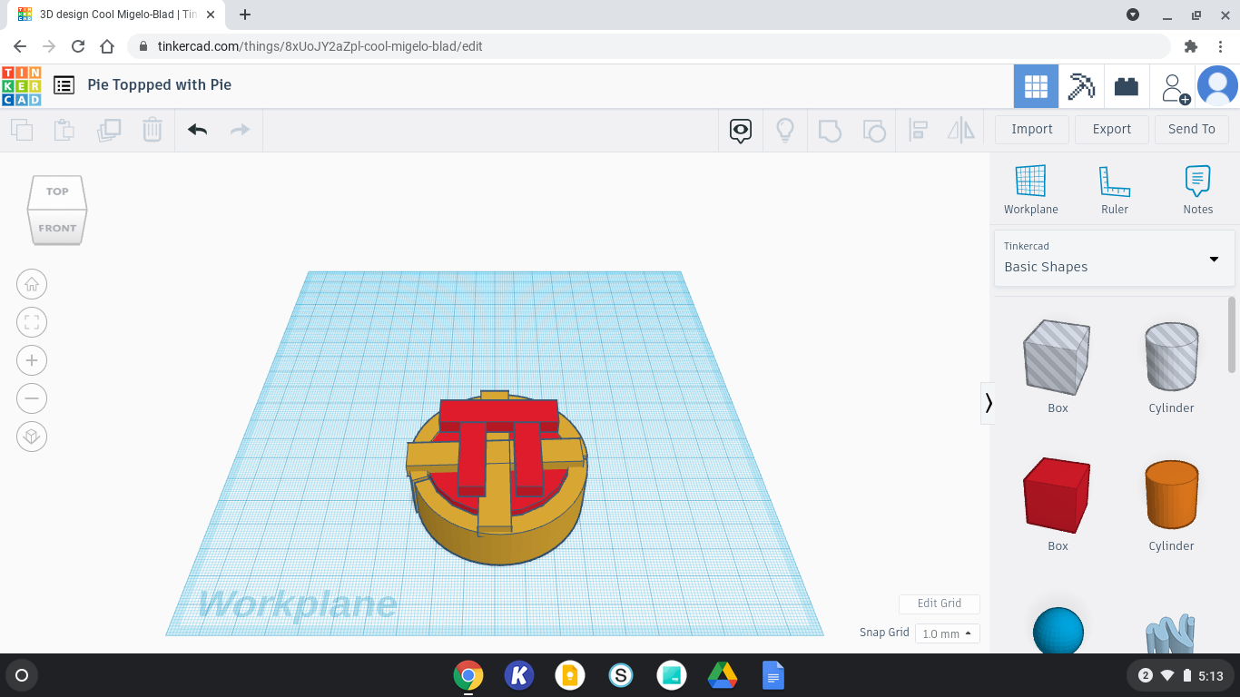The height and width of the screenshot is (697, 1240).
Task: Toggle orthographic view in the left sidebar
Action: pos(32,437)
